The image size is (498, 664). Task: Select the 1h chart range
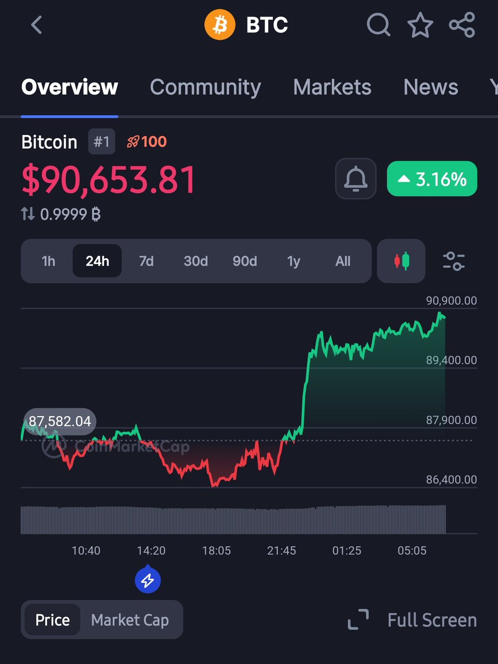49,261
